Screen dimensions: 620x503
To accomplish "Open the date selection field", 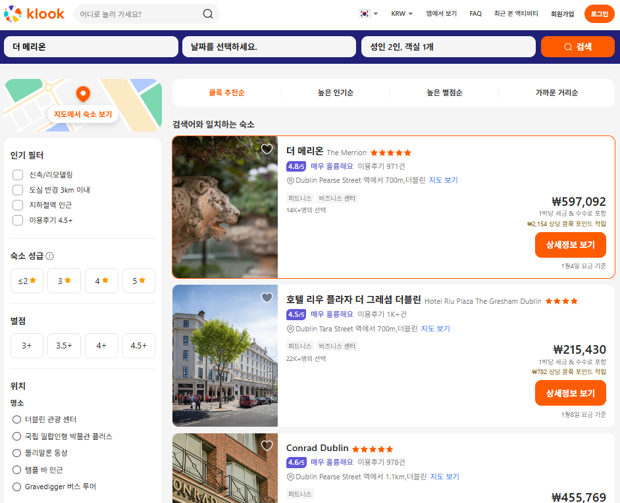I will tap(269, 47).
